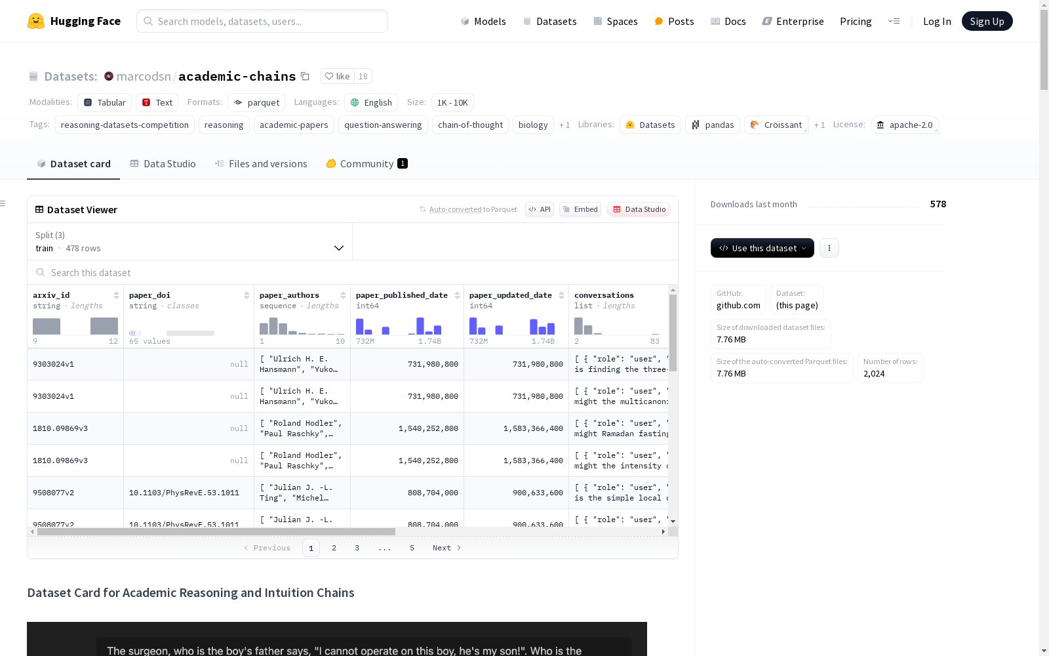The width and height of the screenshot is (1049, 656).
Task: Click the DOI cell 10.1103/PhysRevE.53.1011 in row 9508077v2
Action: (x=189, y=493)
